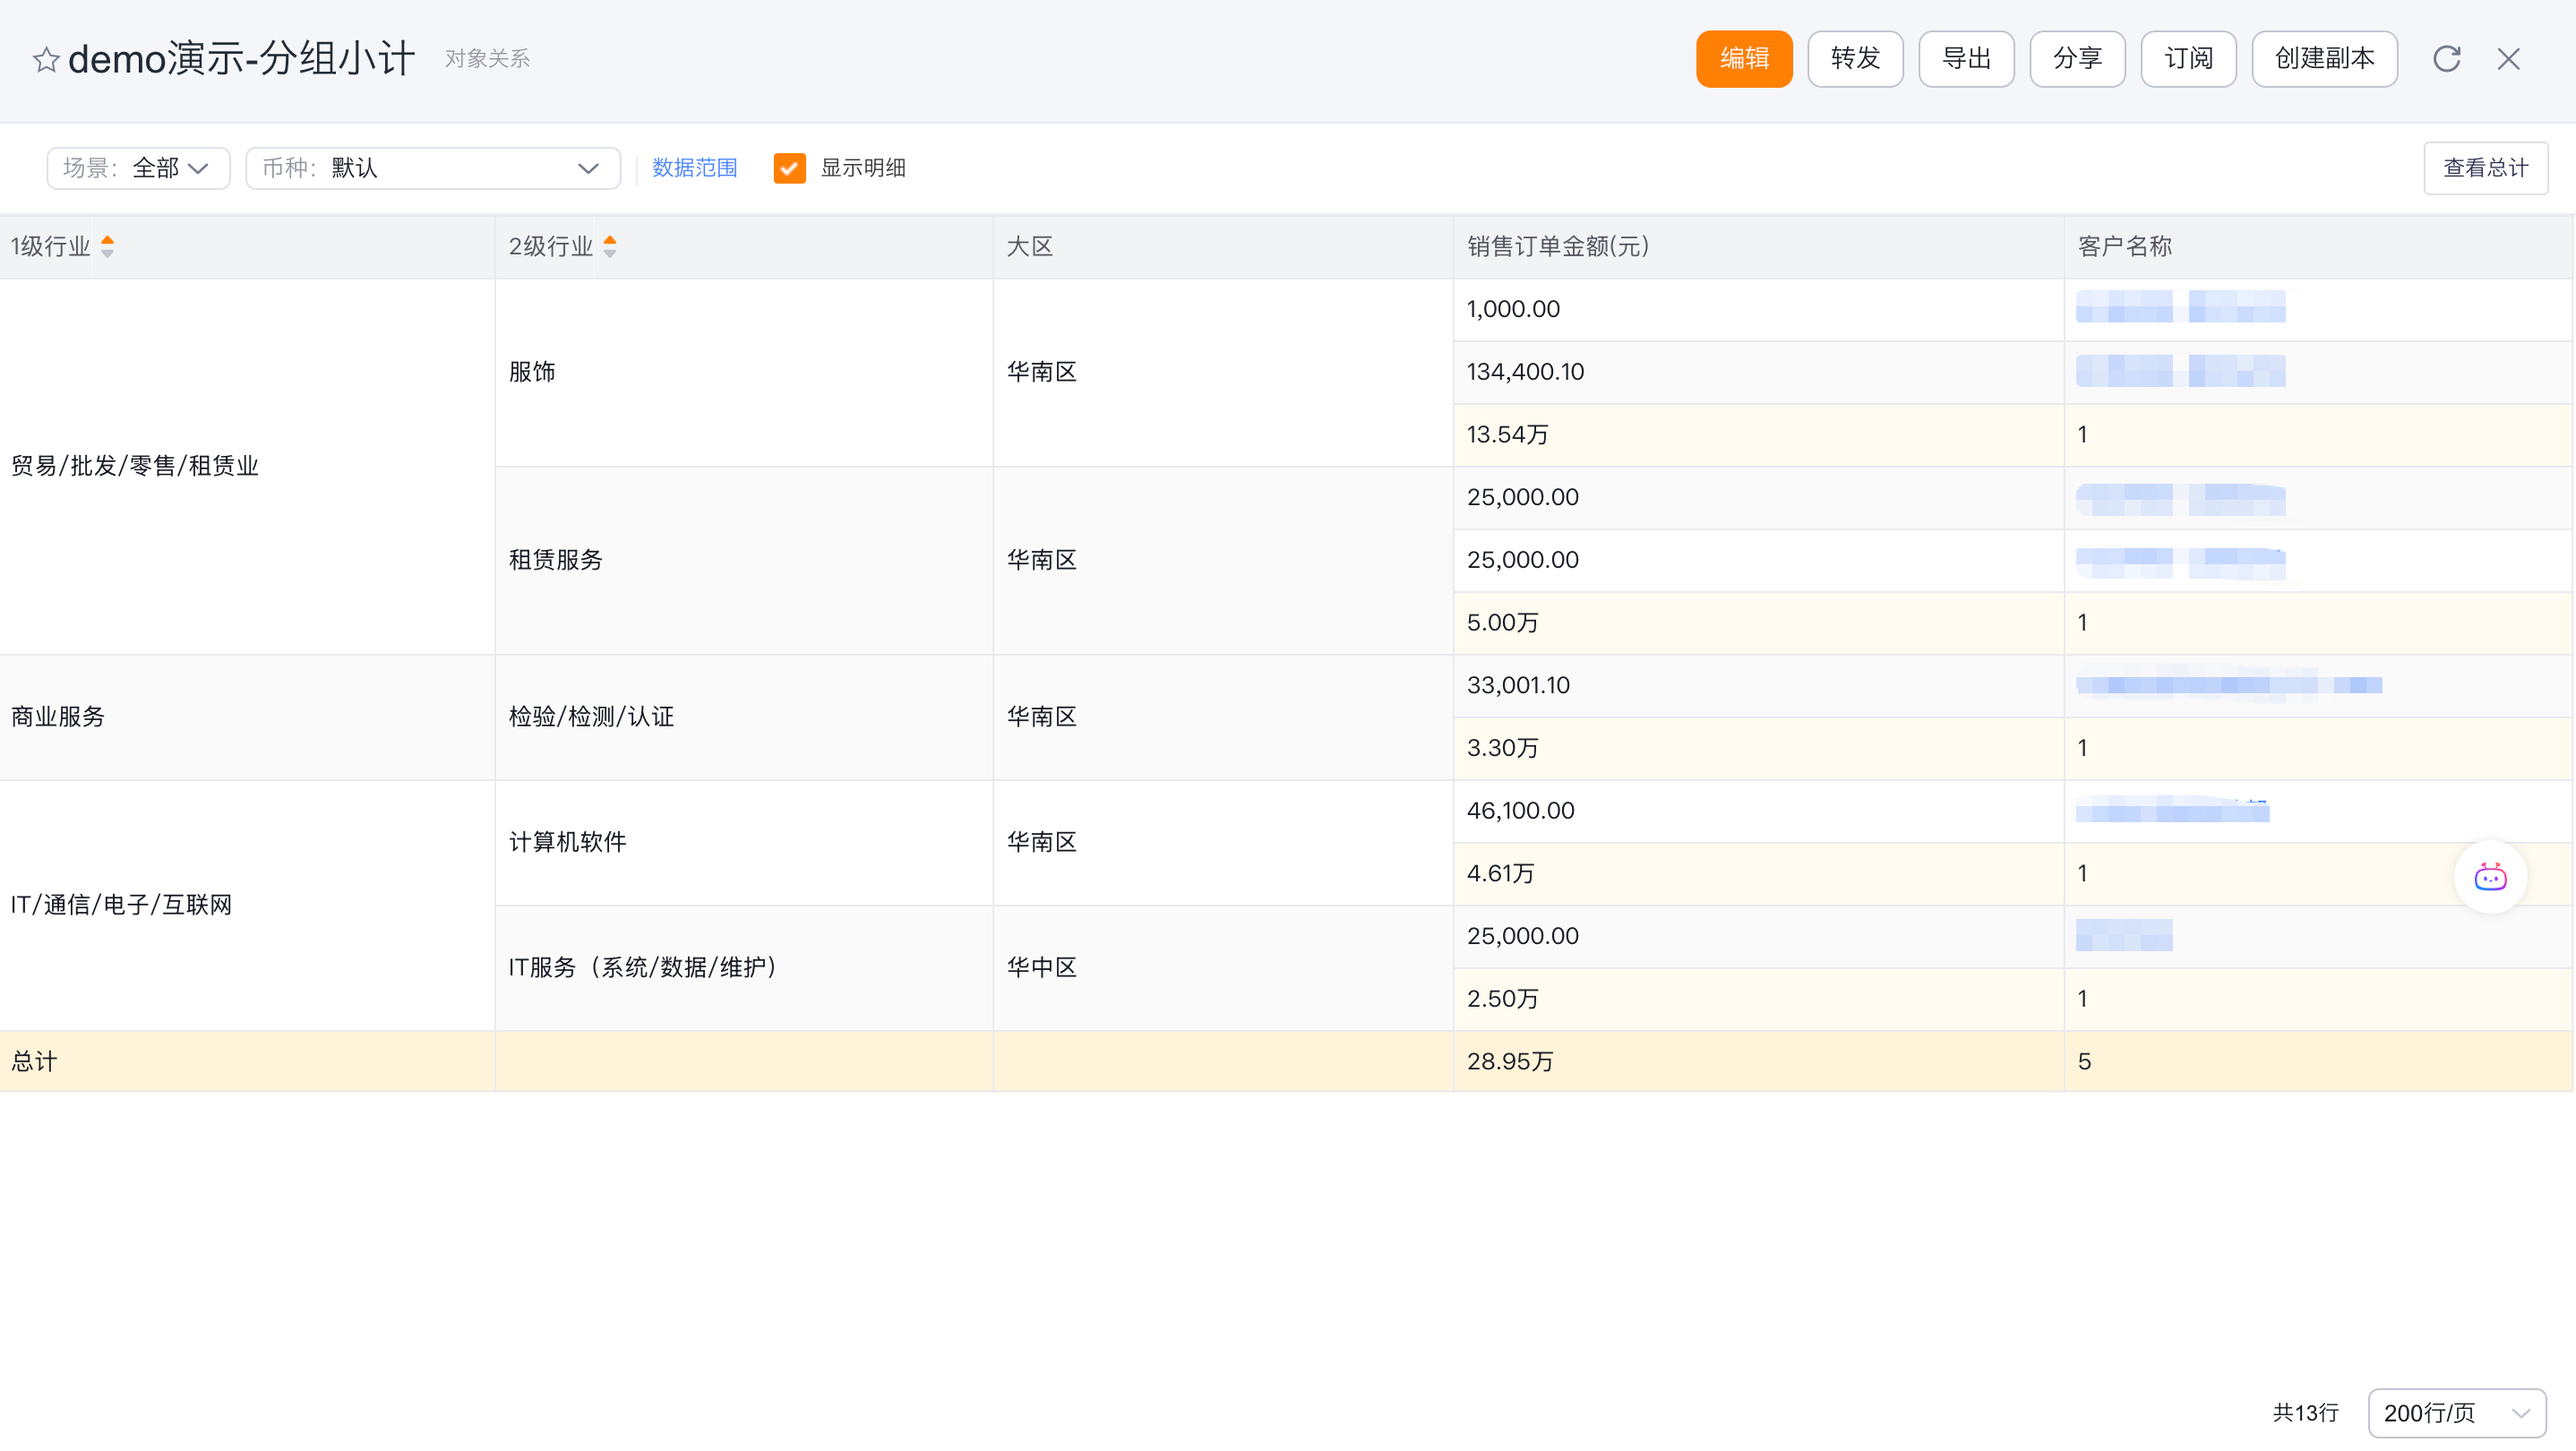The image size is (2576, 1451).
Task: Sort by the 2级行业 column arrows
Action: pyautogui.click(x=610, y=246)
